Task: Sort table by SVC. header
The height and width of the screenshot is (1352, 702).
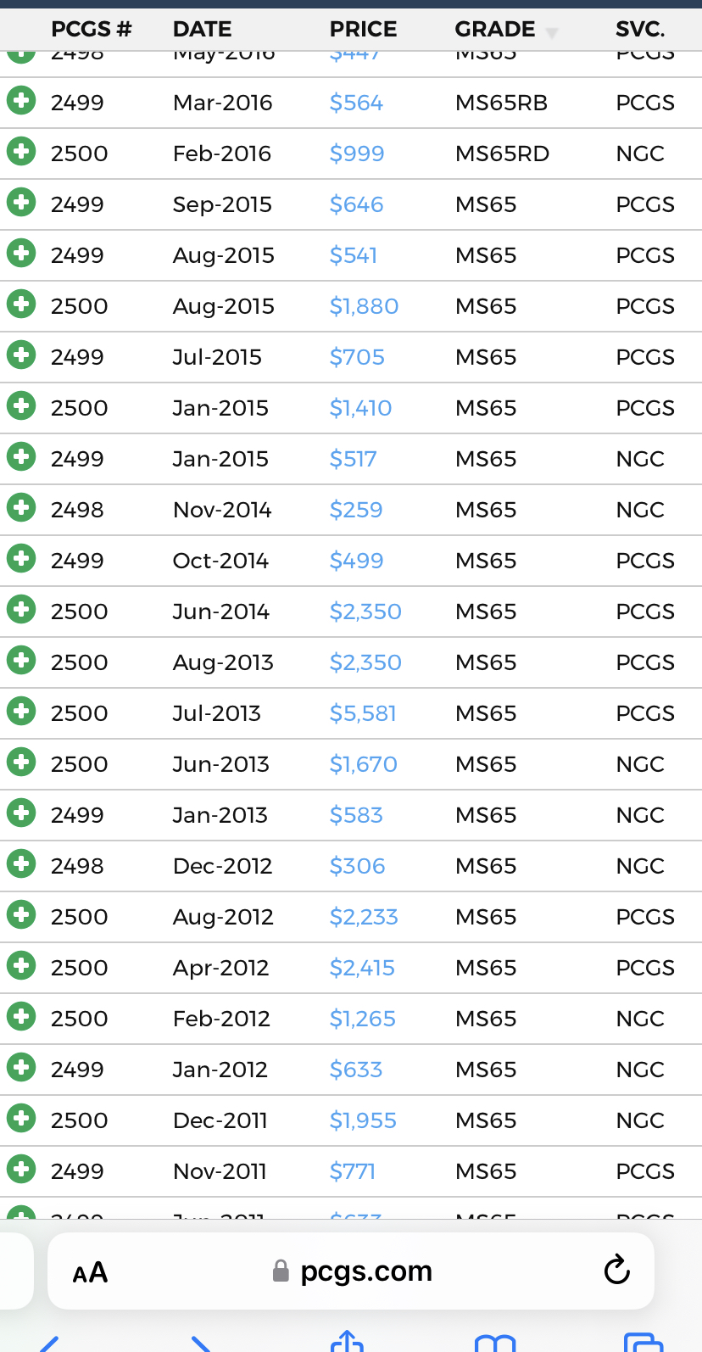Action: coord(639,30)
